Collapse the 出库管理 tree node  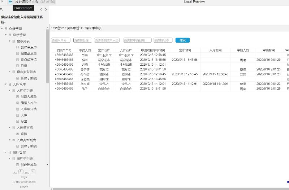[x=6, y=152]
